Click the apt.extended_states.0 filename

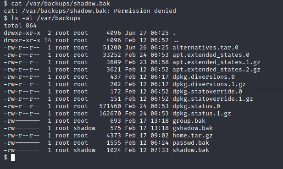point(211,55)
